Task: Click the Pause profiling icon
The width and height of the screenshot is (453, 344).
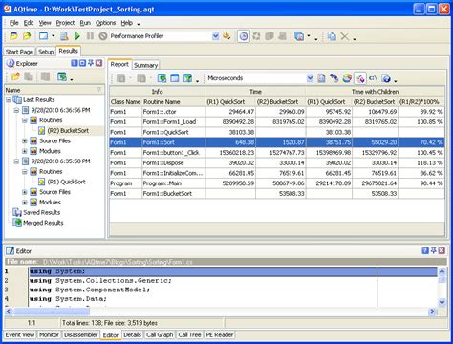Action: (90, 36)
